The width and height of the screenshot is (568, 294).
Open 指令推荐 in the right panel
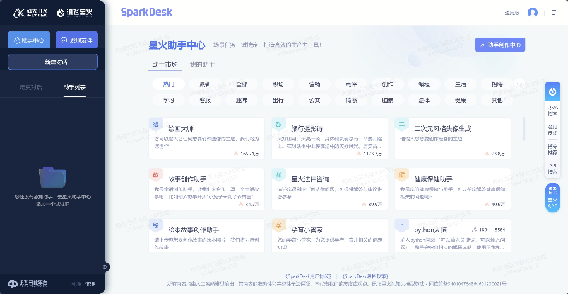pos(552,150)
